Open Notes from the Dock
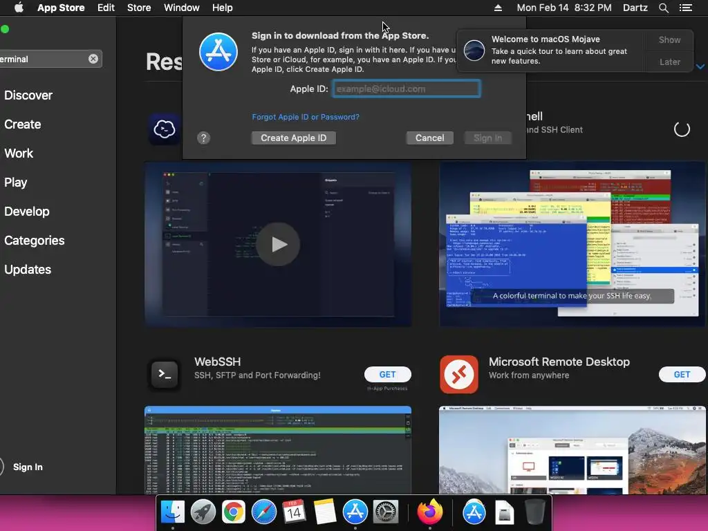 (x=324, y=512)
